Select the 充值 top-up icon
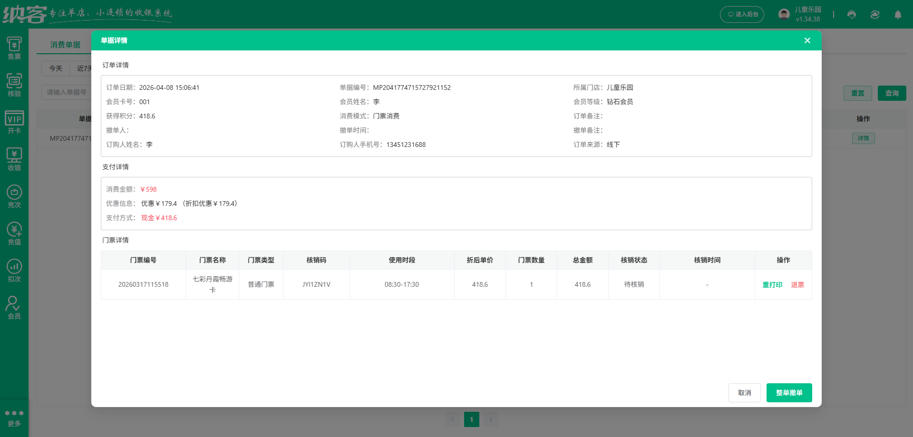The height and width of the screenshot is (437, 913). [x=14, y=233]
